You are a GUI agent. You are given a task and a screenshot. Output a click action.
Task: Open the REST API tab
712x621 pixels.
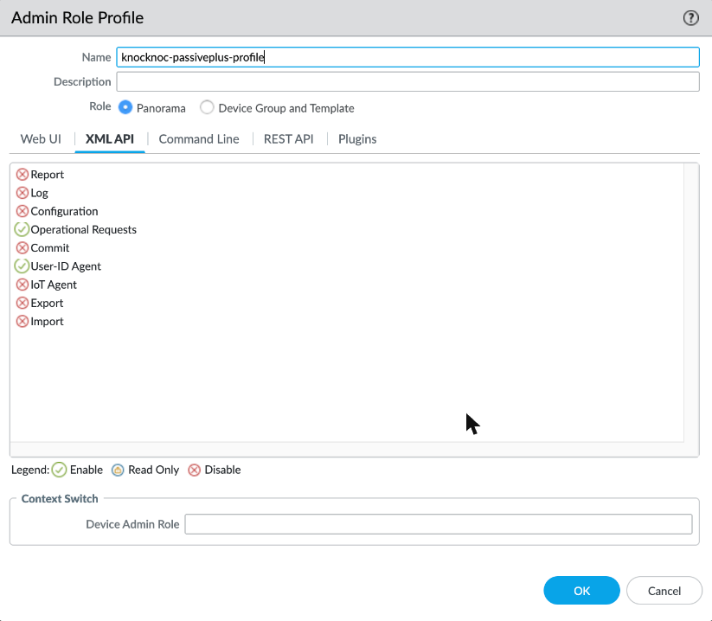(289, 139)
